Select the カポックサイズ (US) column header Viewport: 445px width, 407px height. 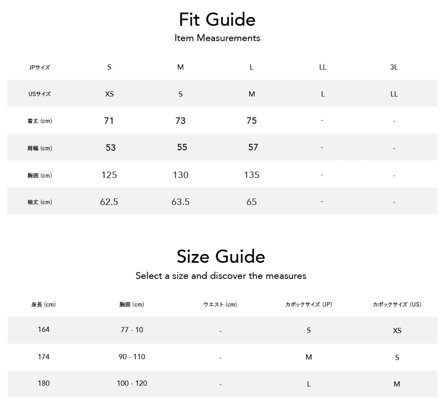point(397,305)
